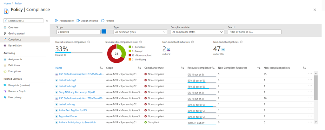Open test-eldad-nsg2 assignment link
Screen dimensions: 325x130
(67, 80)
